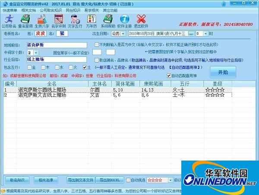The image size is (259, 195).
Task: Open the 快速菜单 menu
Action: click(10, 10)
